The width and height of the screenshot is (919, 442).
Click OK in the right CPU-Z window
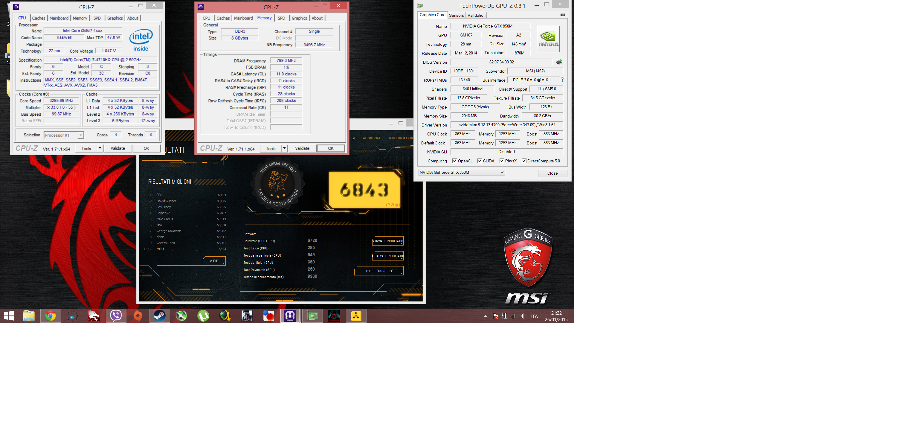coord(331,148)
